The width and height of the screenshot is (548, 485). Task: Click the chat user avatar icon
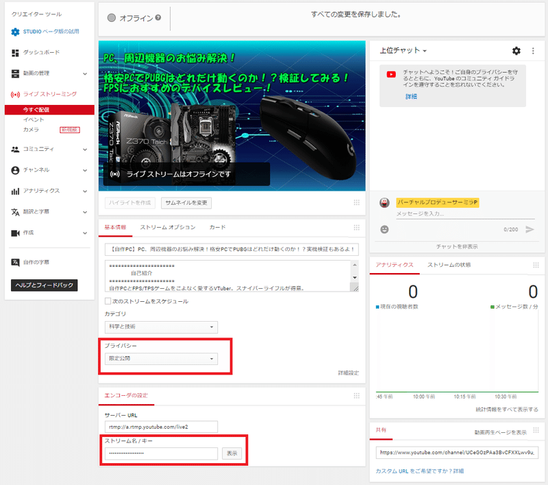click(x=384, y=202)
